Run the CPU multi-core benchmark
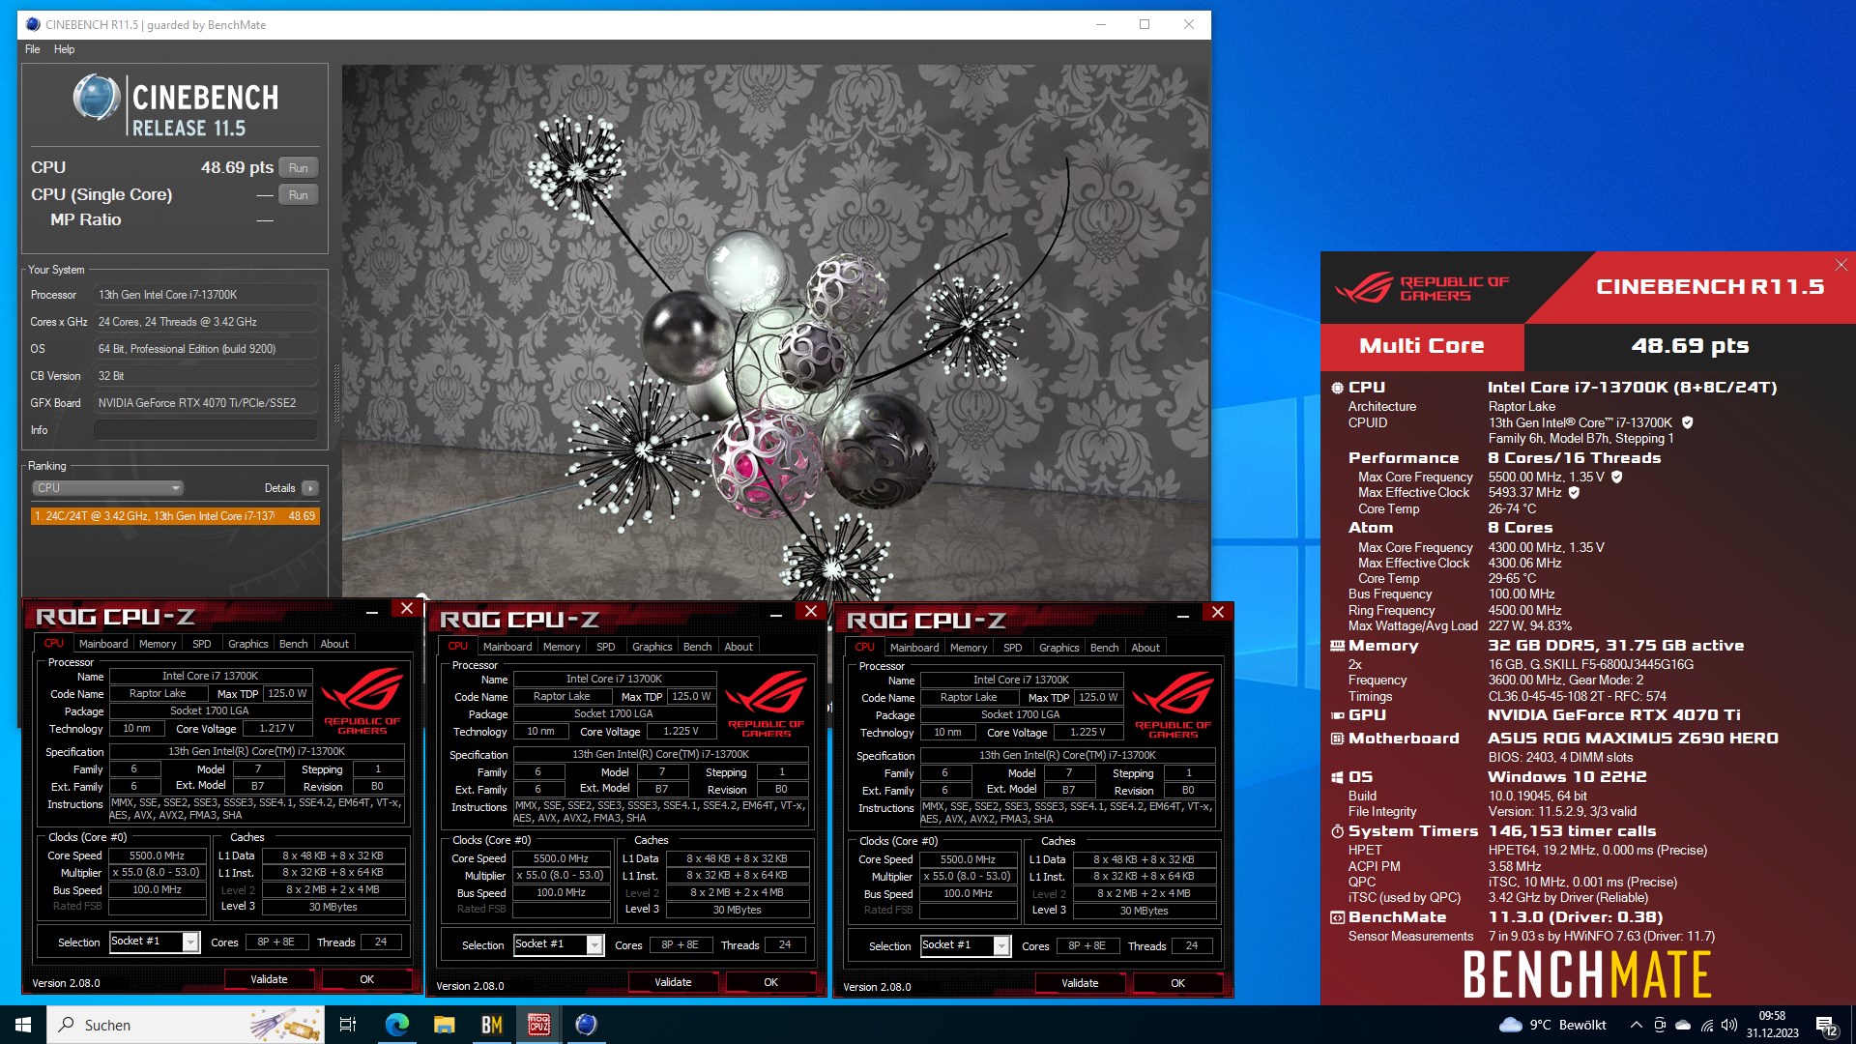Screen dimensions: 1856x1044 [x=299, y=168]
